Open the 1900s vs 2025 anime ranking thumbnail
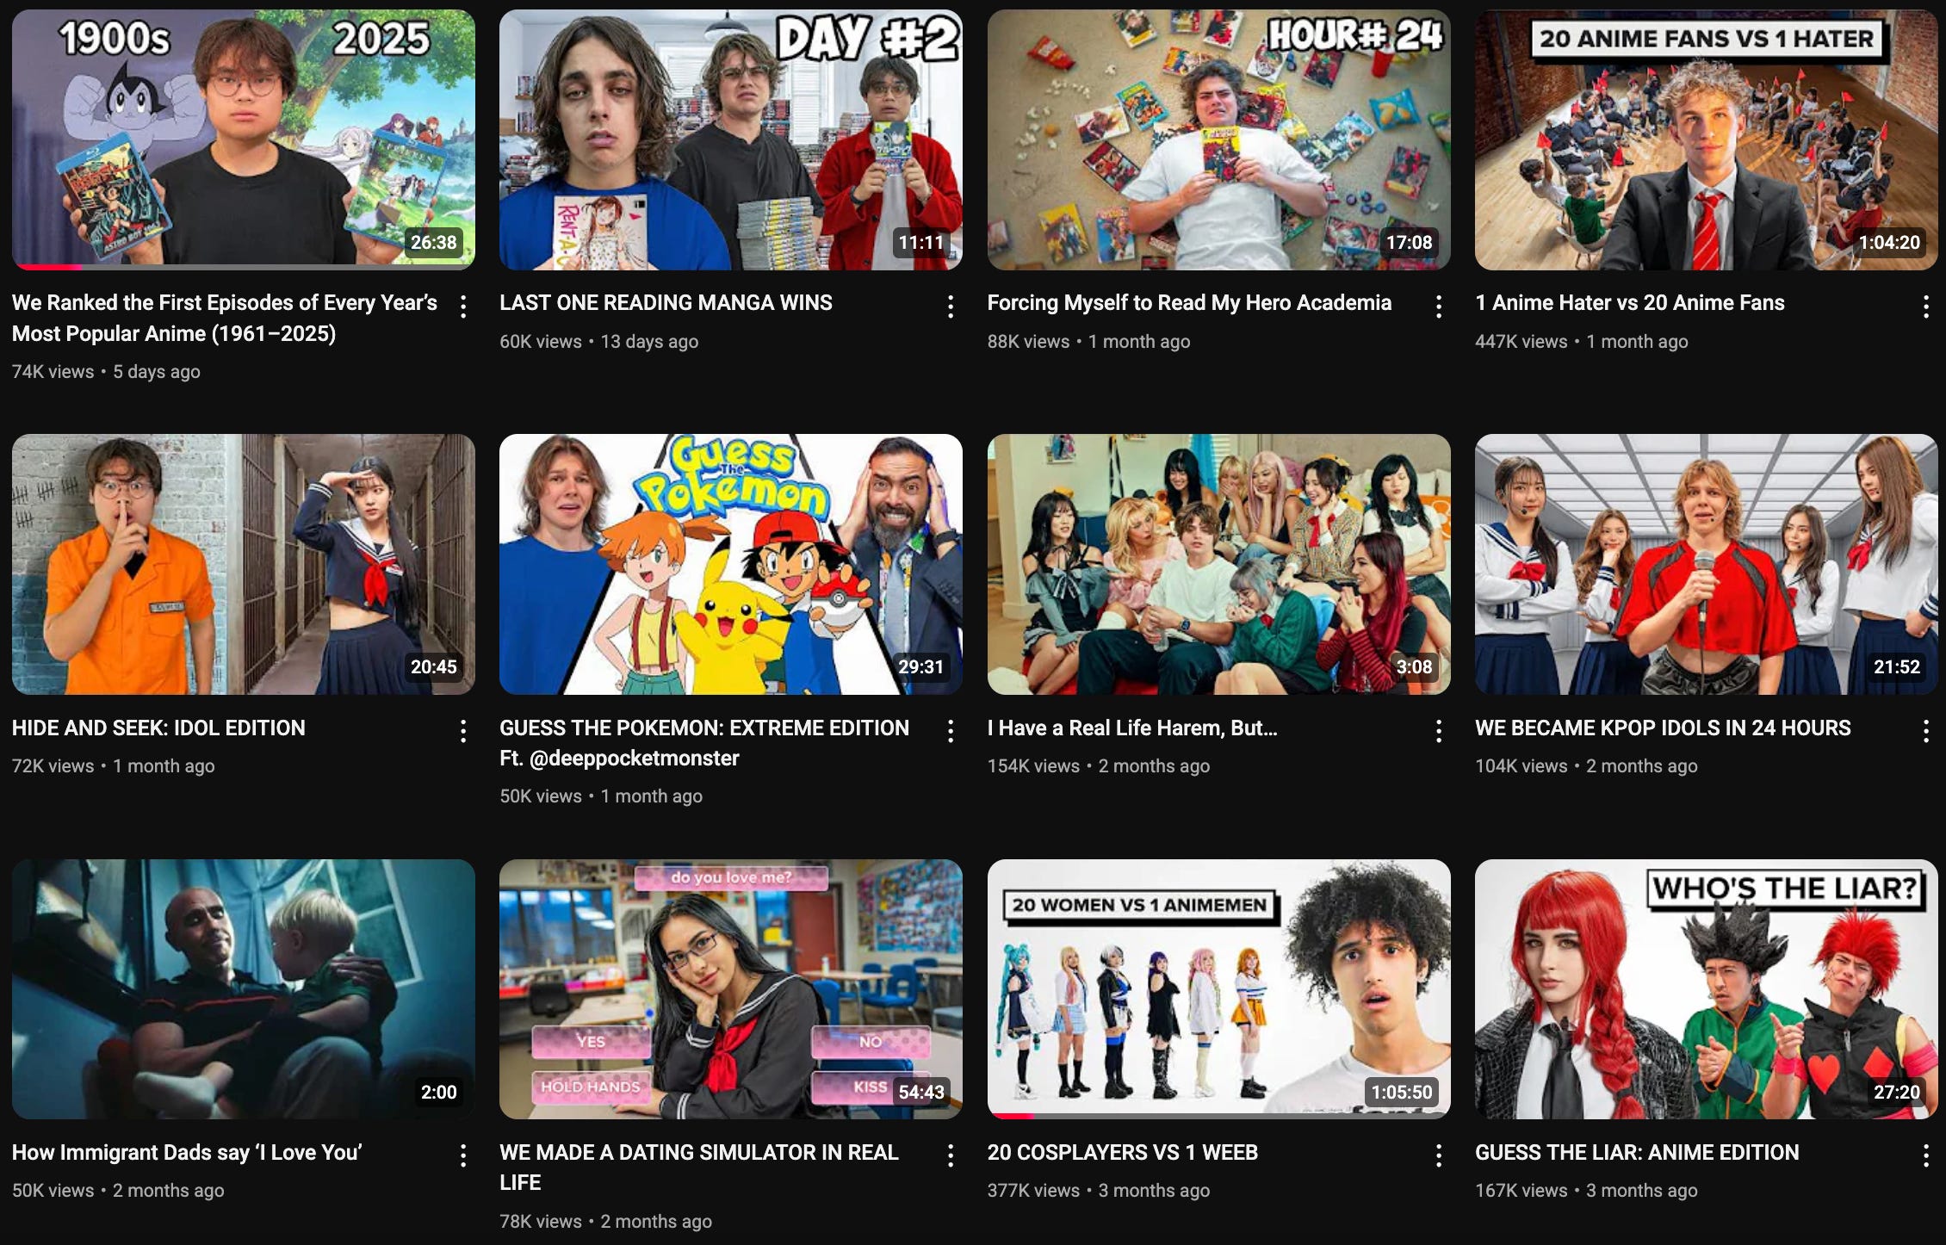This screenshot has width=1946, height=1245. tap(243, 138)
